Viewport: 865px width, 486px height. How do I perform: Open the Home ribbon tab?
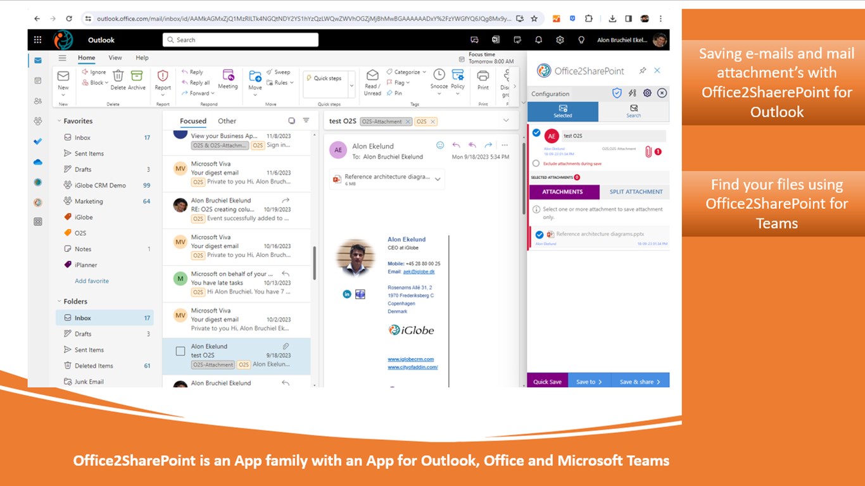[87, 58]
